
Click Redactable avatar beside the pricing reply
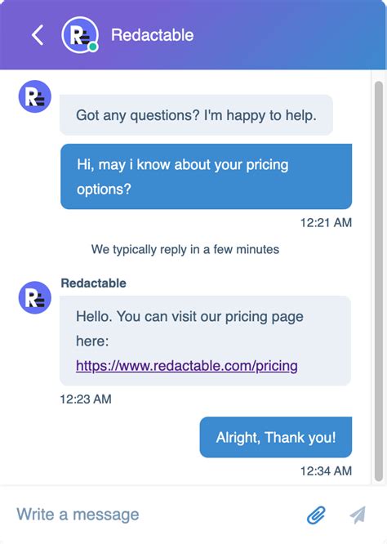click(x=34, y=297)
